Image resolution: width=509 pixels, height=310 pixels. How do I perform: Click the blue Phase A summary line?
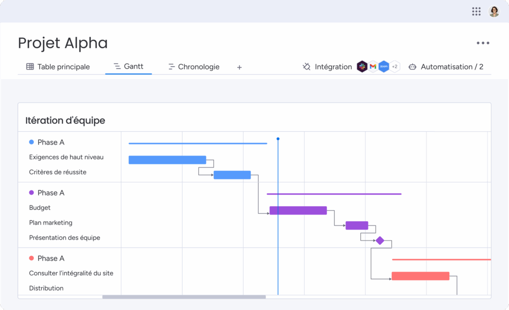tap(198, 144)
